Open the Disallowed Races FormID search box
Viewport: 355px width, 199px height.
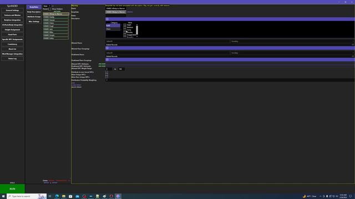(292, 53)
